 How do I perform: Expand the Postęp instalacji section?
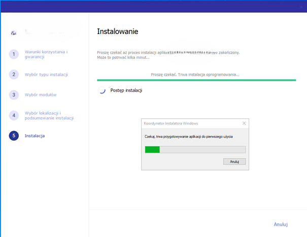pos(126,90)
